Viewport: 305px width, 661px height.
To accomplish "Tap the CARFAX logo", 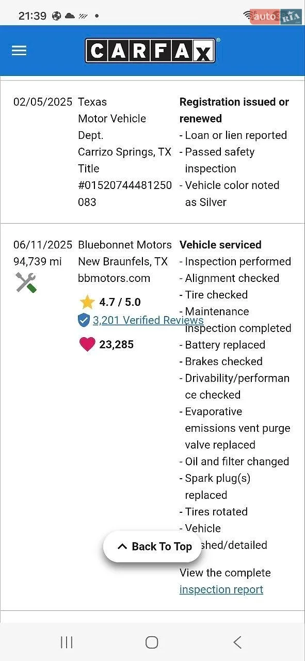I will point(150,51).
